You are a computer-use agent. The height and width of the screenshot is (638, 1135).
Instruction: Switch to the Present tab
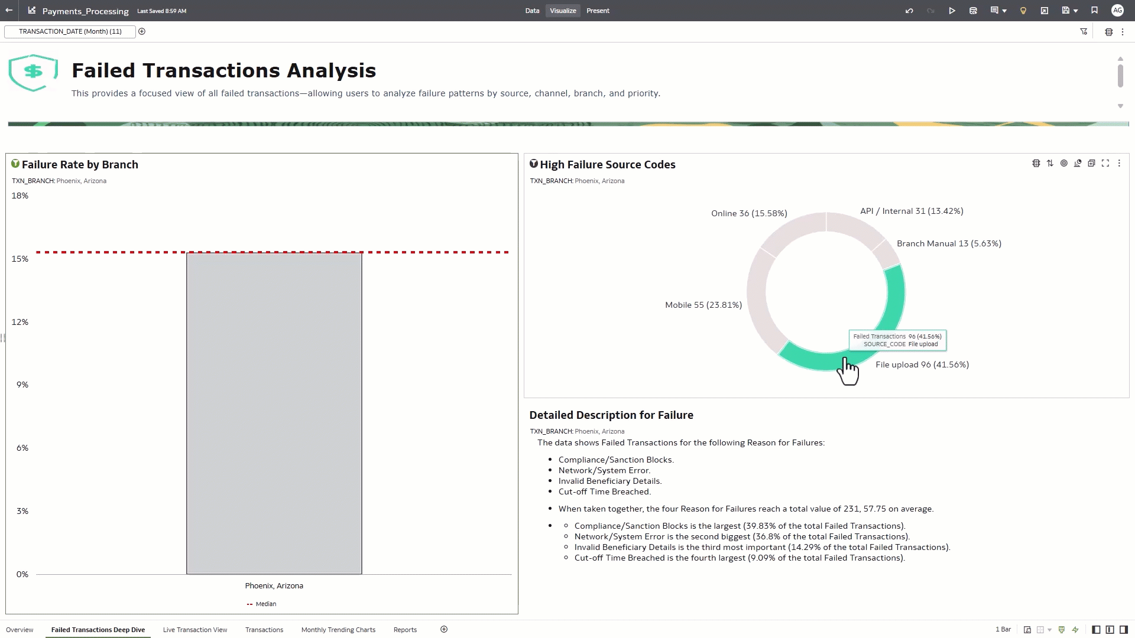(598, 10)
